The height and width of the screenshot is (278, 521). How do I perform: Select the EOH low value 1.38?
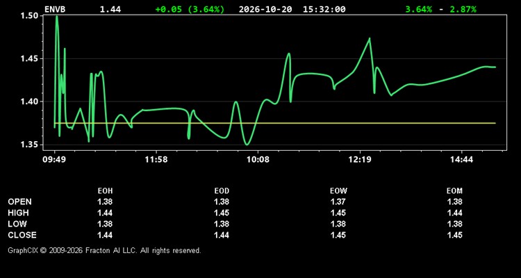pos(105,224)
